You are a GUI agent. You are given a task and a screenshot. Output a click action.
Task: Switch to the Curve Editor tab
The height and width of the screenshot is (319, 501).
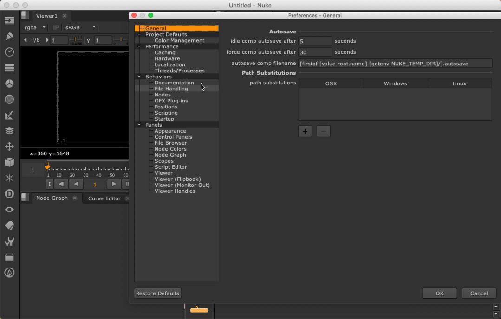(104, 198)
